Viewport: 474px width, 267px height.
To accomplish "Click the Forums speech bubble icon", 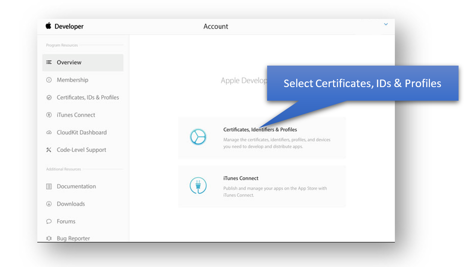I will point(49,221).
